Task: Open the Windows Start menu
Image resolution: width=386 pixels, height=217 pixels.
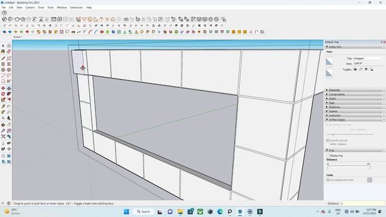Action: (x=126, y=212)
